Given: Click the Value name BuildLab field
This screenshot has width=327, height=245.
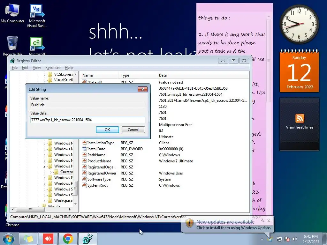Looking at the screenshot, I should pyautogui.click(x=87, y=105).
